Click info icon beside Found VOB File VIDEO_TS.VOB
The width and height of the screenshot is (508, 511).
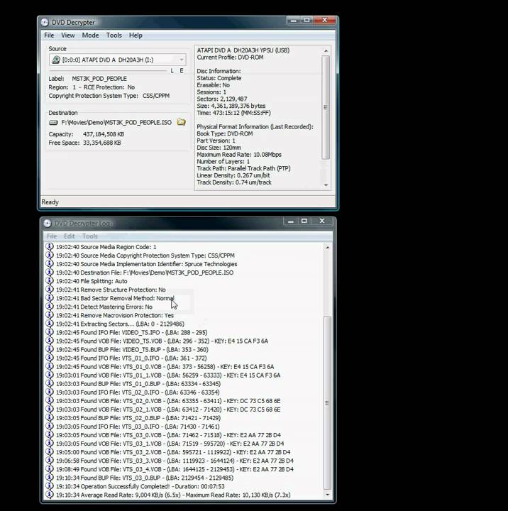pos(50,341)
